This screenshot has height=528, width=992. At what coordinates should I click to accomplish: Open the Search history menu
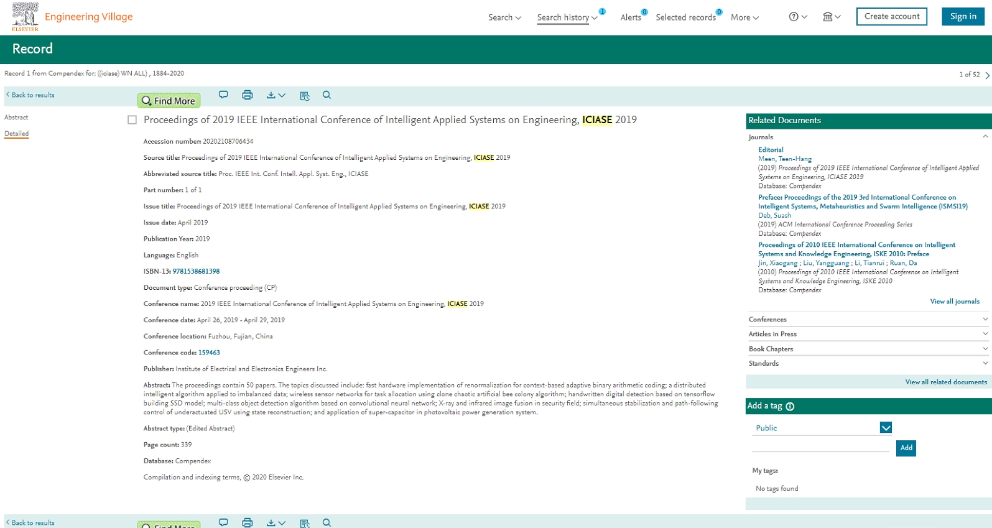pyautogui.click(x=567, y=17)
